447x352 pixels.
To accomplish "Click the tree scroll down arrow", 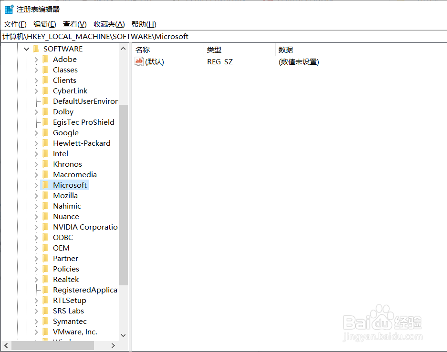I will pyautogui.click(x=124, y=335).
